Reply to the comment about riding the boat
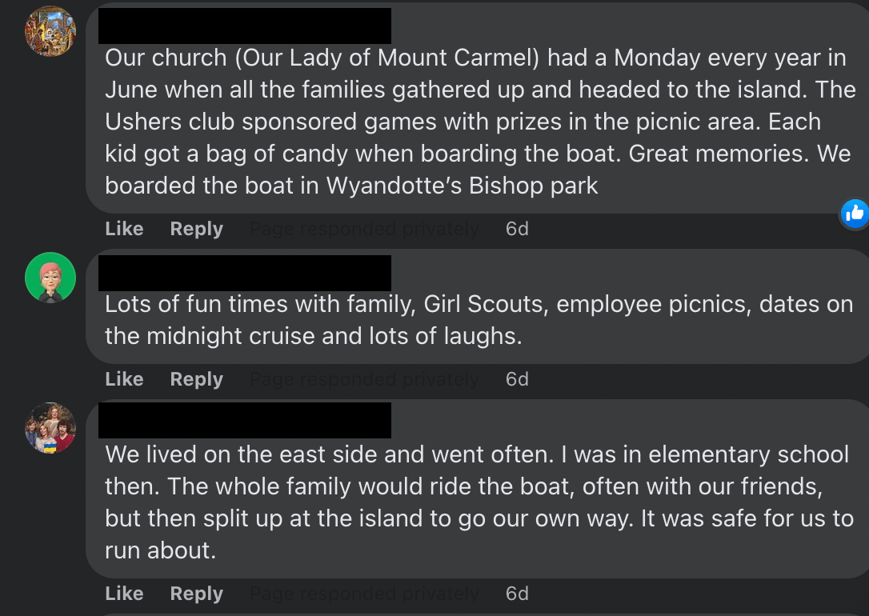The height and width of the screenshot is (616, 869). coord(196,594)
